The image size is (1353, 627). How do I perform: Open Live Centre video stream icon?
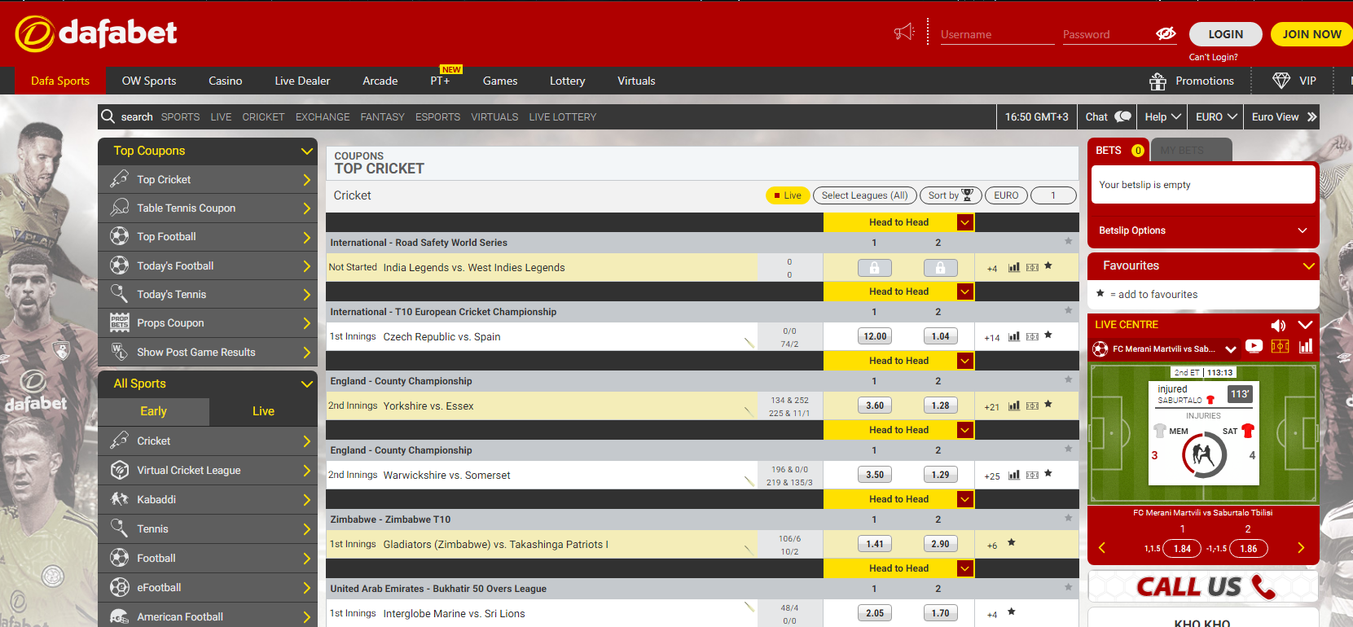(1254, 346)
